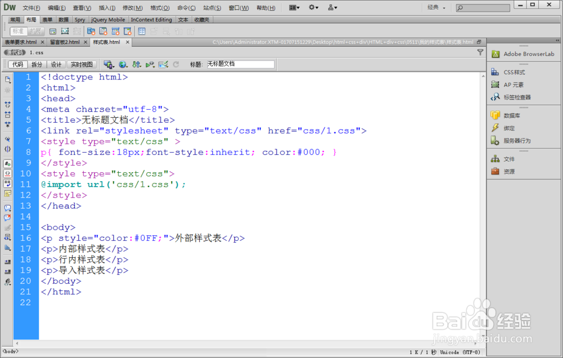563x358 pixels.
Task: Click the 实时视图 button
Action: 82,65
